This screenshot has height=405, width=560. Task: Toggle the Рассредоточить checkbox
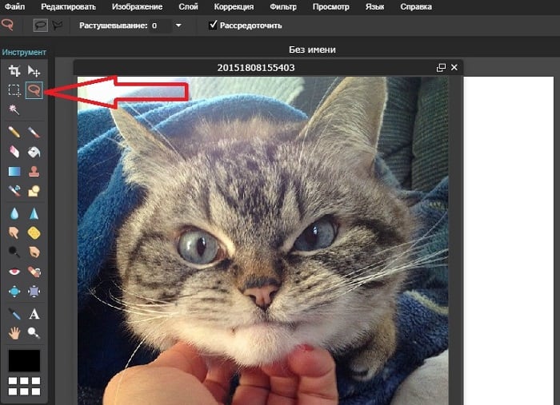[x=213, y=26]
